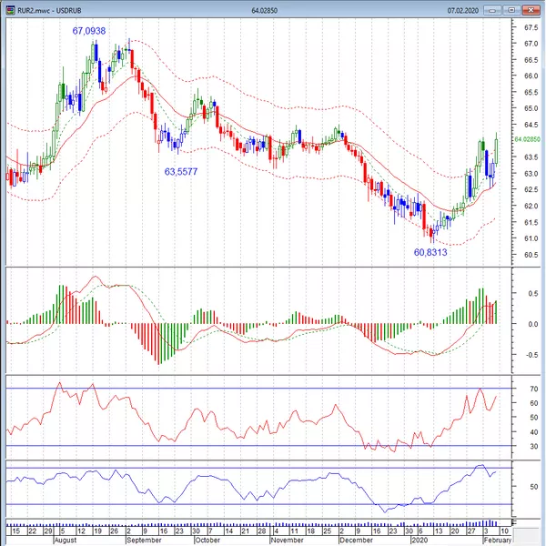546x546 pixels.
Task: Click the date label 10 in February
Action: click(x=504, y=531)
